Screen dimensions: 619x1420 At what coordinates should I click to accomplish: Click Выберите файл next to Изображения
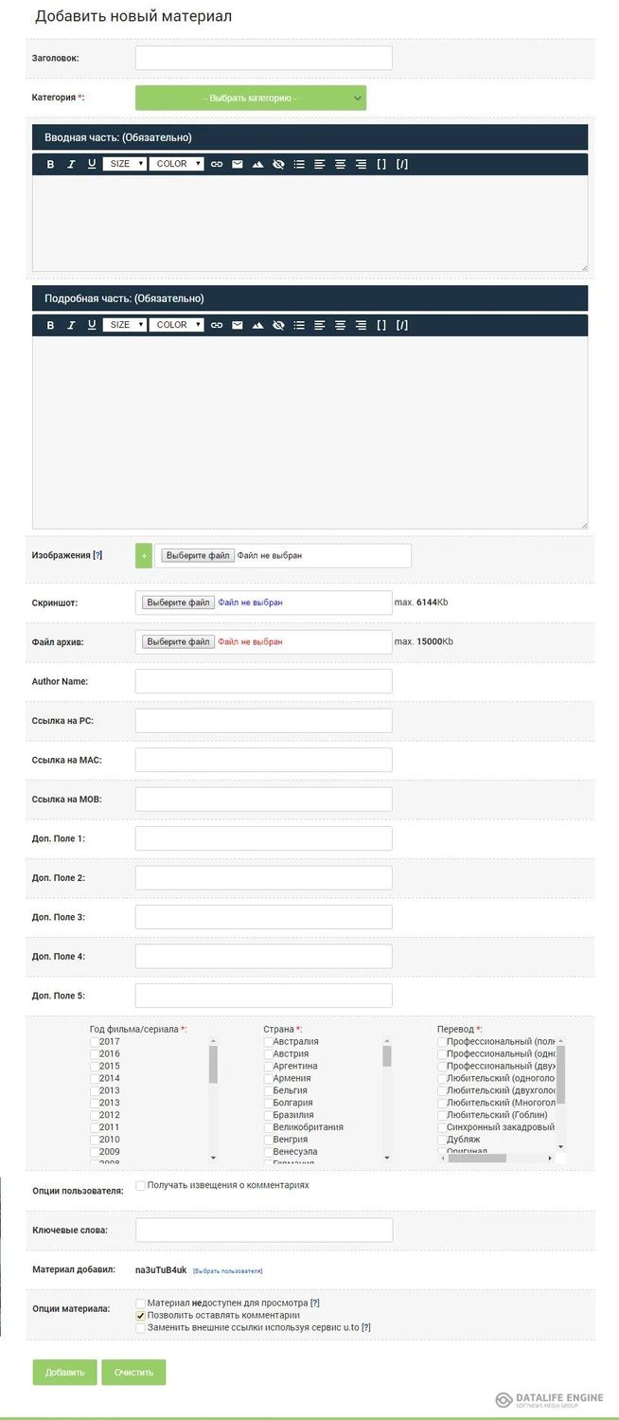click(198, 556)
